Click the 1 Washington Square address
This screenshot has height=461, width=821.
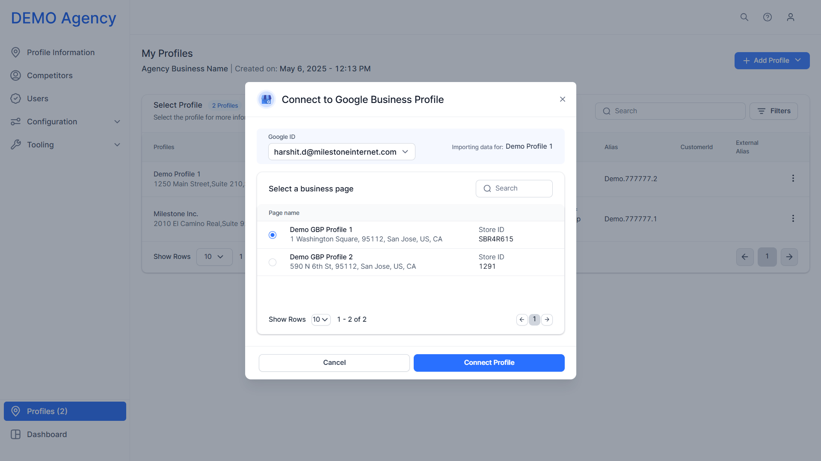(366, 239)
